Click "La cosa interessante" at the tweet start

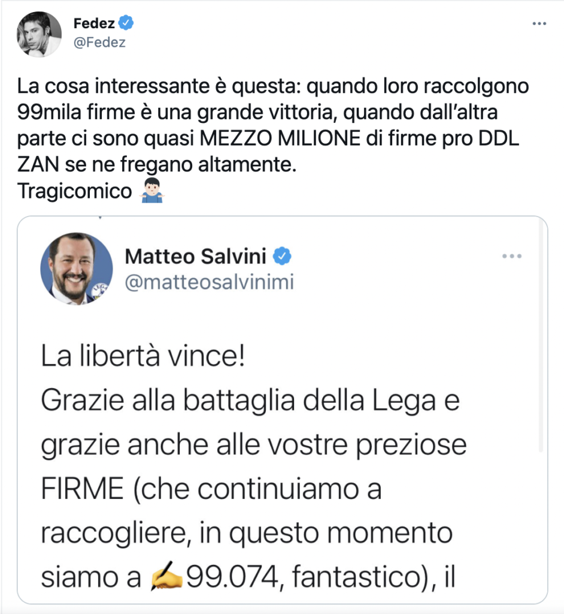coord(92,87)
